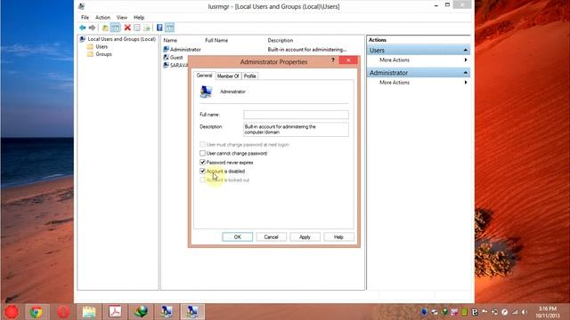Click the blue Back arrow in lusrmgr toolbar
Viewport: 570px width, 320px height.
(x=83, y=28)
